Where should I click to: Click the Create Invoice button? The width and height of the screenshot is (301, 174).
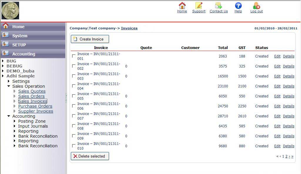90,39
